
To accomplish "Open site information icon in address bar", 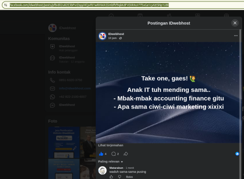I will coord(6,5).
